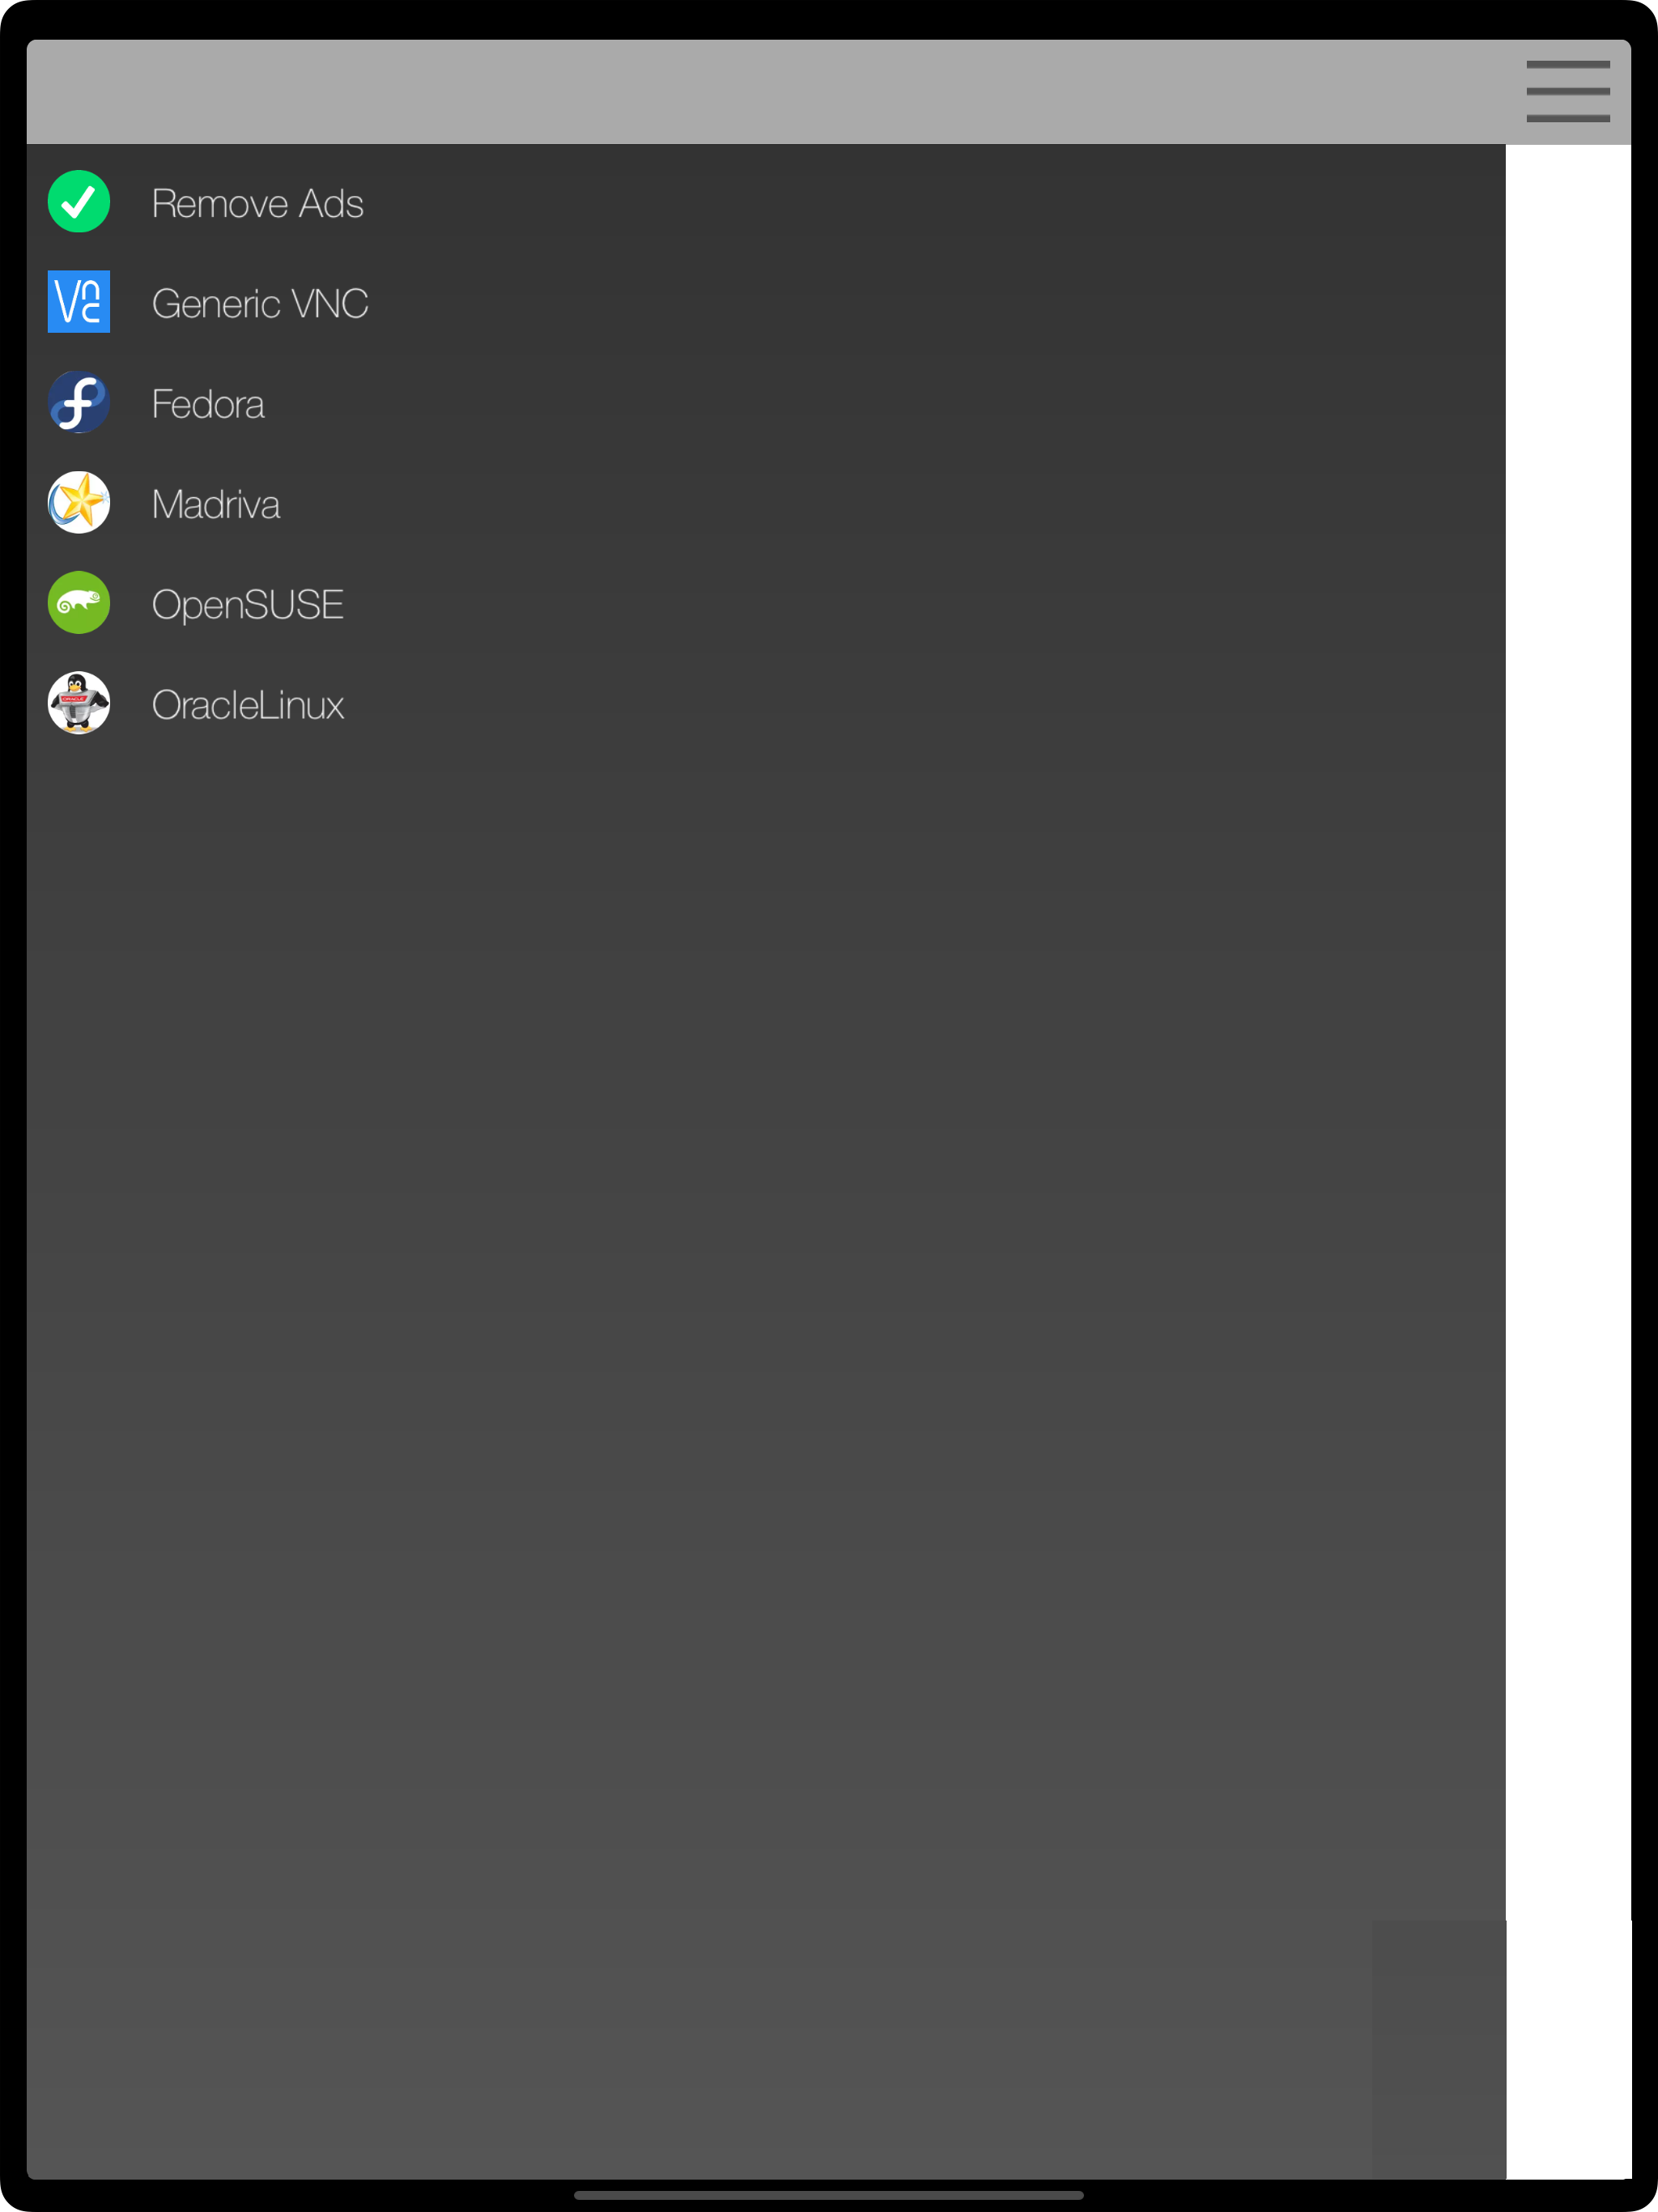Pick the OpenSUSE text label
This screenshot has height=2212, width=1658.
tap(247, 605)
